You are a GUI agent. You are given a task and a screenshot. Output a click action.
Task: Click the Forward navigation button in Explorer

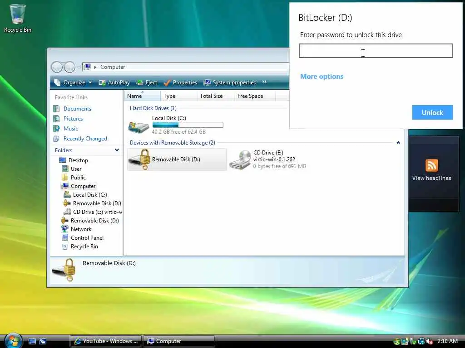tap(69, 67)
